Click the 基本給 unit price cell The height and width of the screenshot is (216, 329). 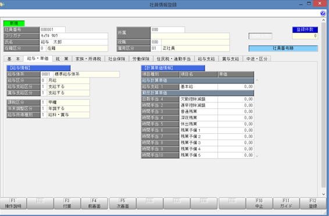tap(236, 86)
